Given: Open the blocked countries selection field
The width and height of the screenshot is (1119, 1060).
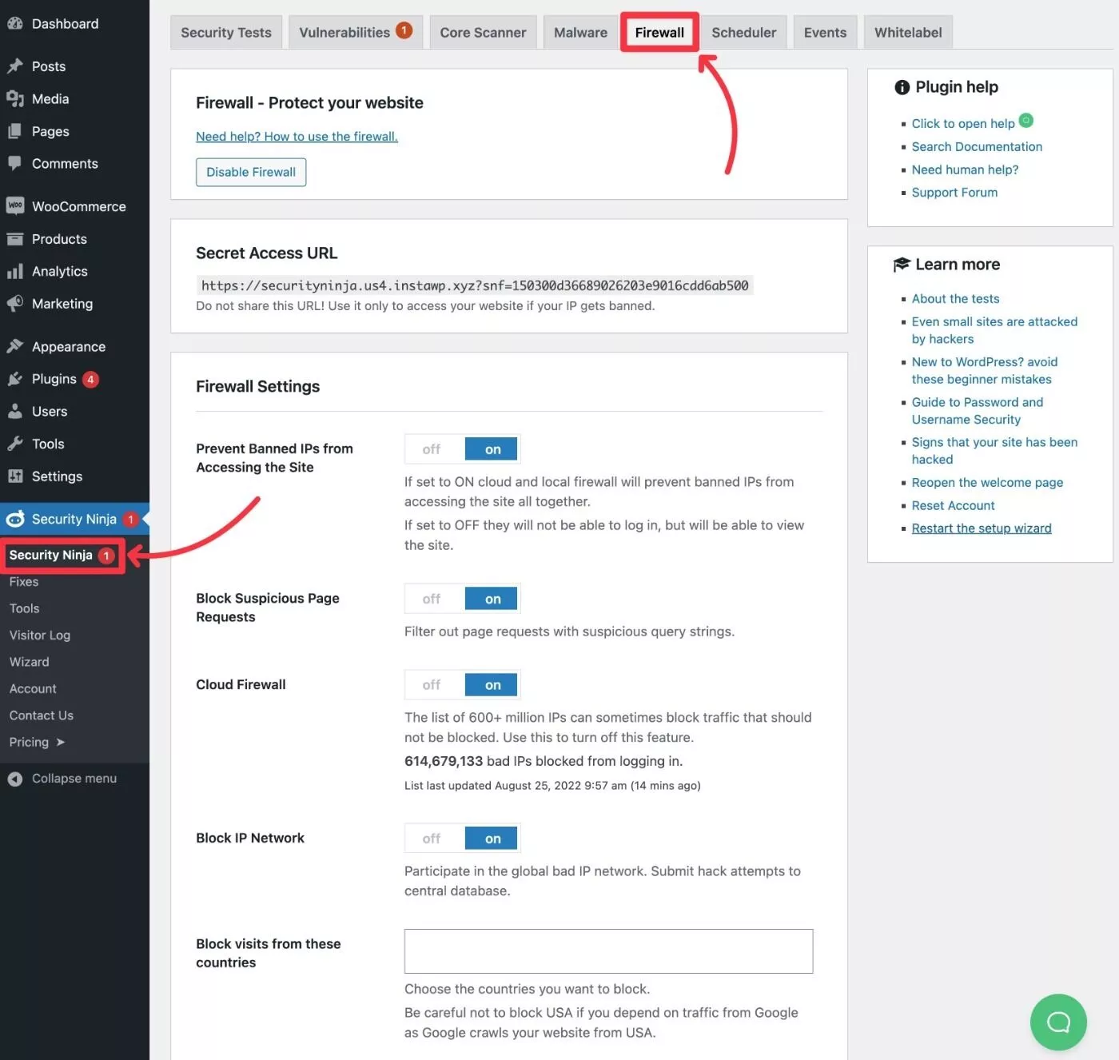Looking at the screenshot, I should tap(608, 951).
